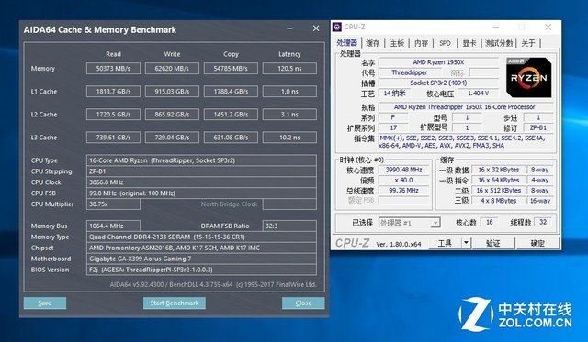Click the CPU Type field in AIDA64
588x342 pixels.
pyautogui.click(x=201, y=160)
